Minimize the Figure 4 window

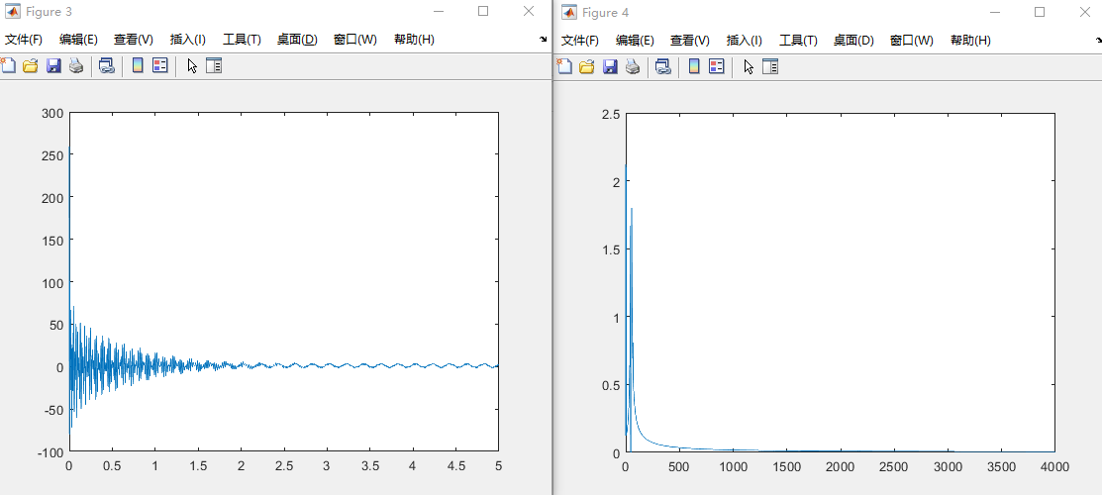click(x=995, y=12)
